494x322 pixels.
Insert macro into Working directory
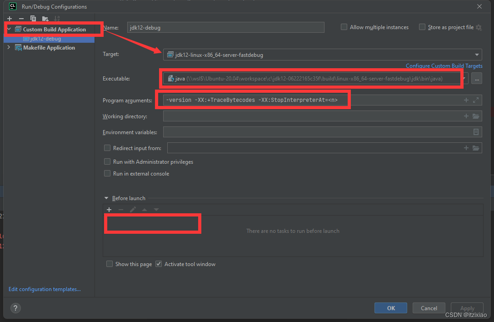click(466, 116)
